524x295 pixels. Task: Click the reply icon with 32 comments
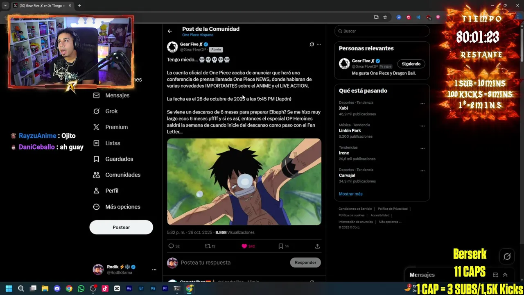coord(171,246)
